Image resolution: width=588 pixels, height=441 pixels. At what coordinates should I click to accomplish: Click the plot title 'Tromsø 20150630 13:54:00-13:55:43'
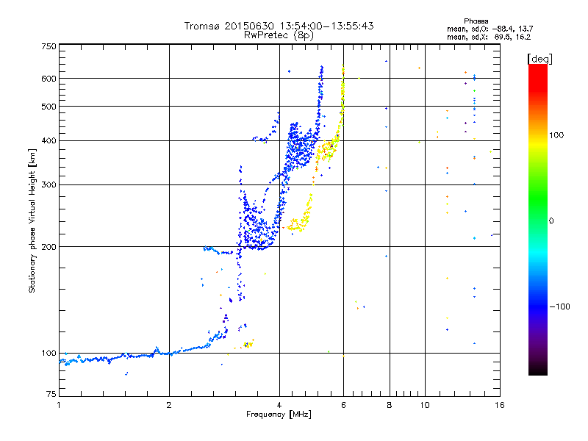click(x=279, y=26)
